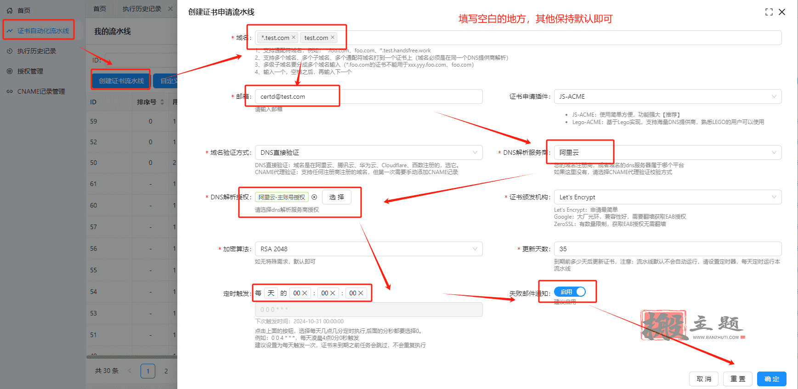Switch to the 首页 tab
This screenshot has height=389, width=798.
click(x=100, y=9)
